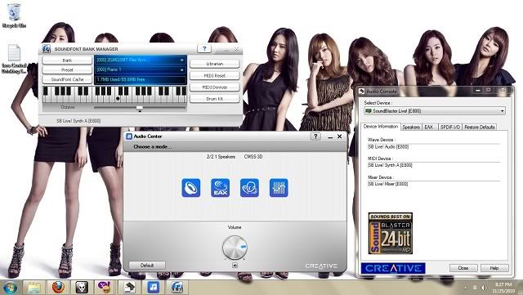Expand the Bank selection dropdown
Image resolution: width=523 pixels, height=295 pixels.
pos(181,60)
